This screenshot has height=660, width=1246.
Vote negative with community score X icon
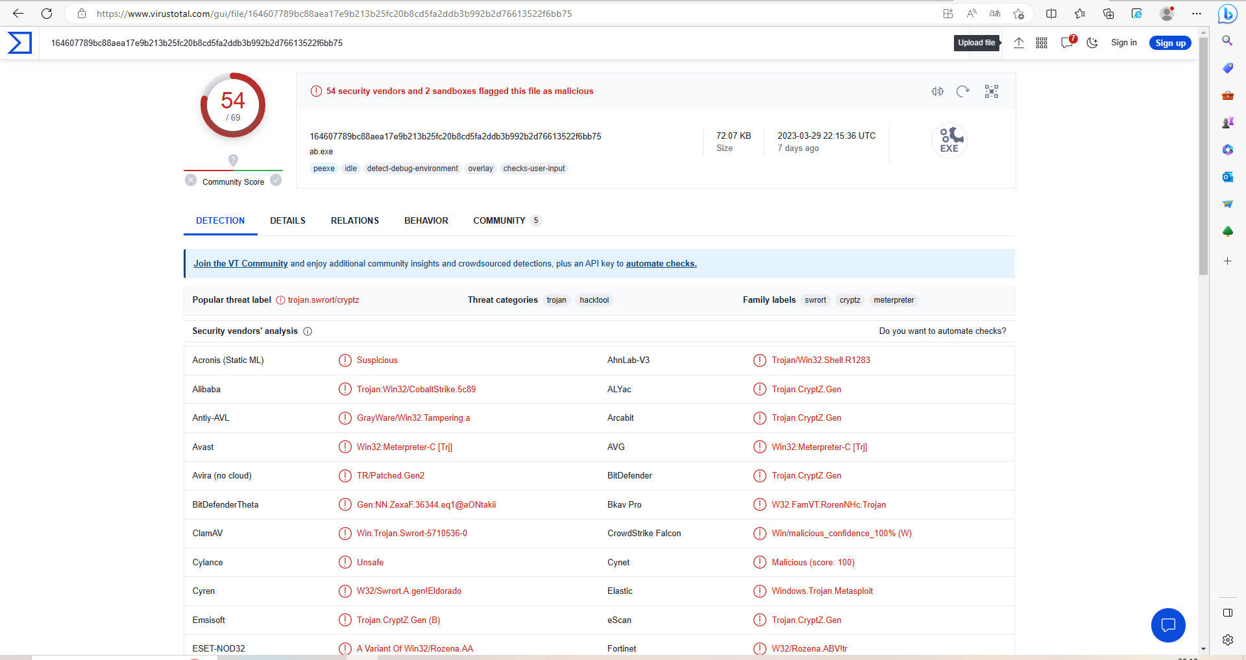pyautogui.click(x=191, y=180)
